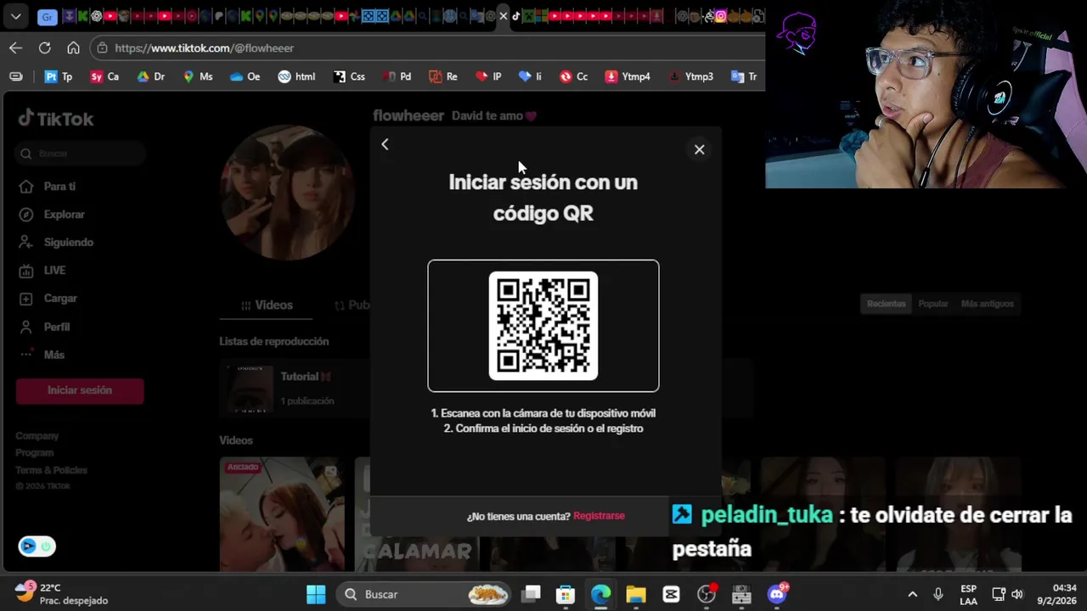Go back in the QR login dialog

tap(385, 144)
